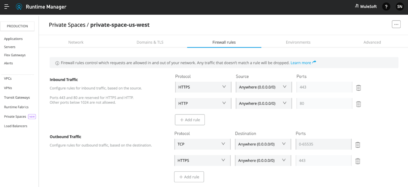Delete the HTTPS inbound rule via trash icon
408x187 pixels.
(358, 87)
